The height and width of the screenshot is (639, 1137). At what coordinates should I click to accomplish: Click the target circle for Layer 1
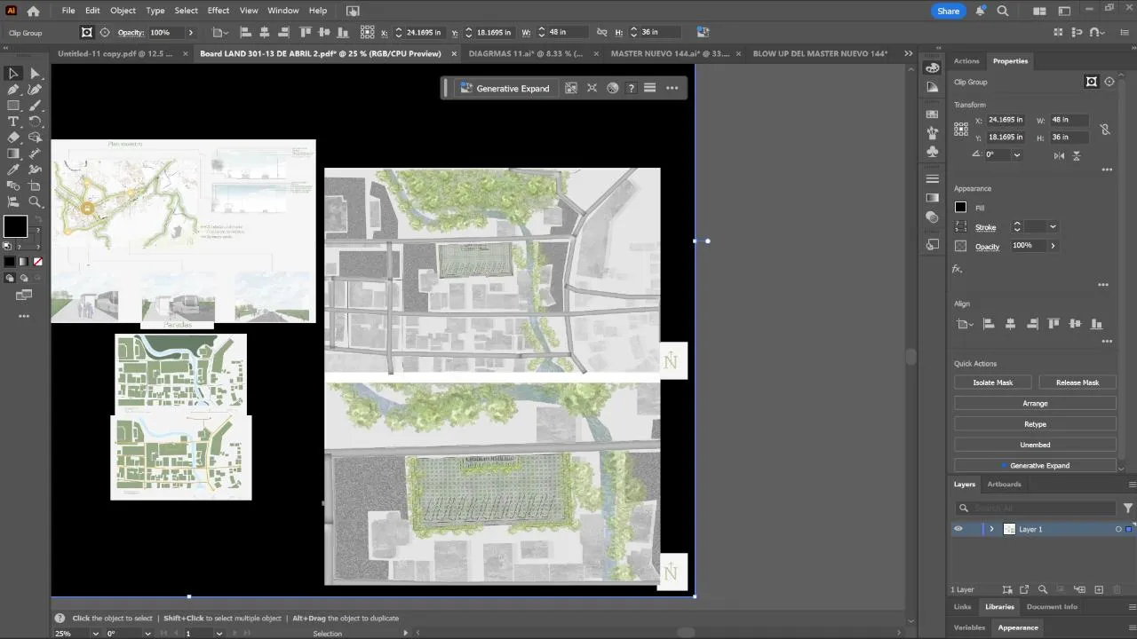(1118, 529)
